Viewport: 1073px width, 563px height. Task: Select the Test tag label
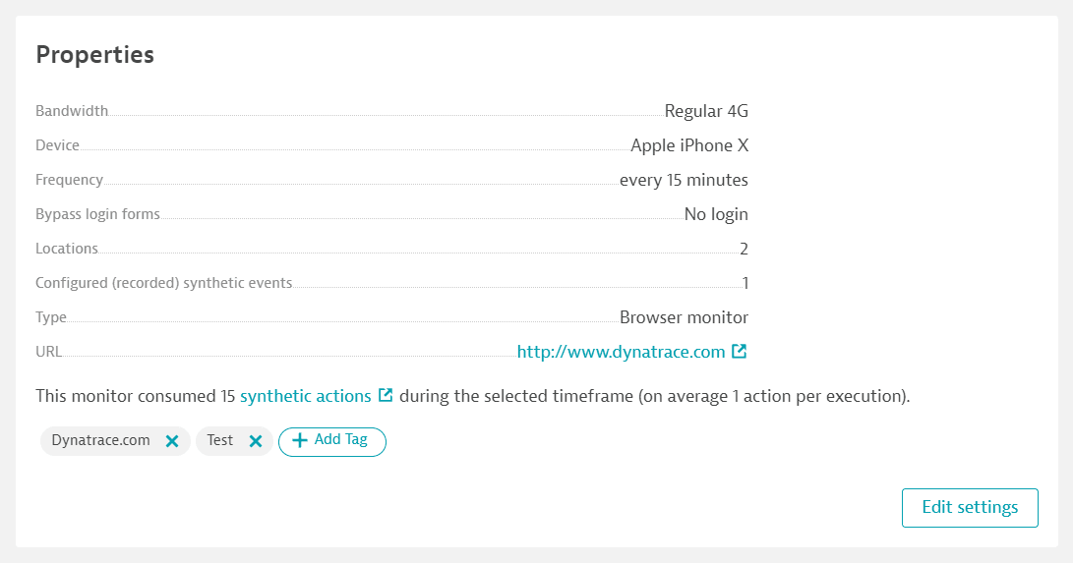(219, 441)
